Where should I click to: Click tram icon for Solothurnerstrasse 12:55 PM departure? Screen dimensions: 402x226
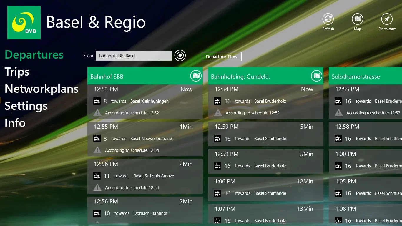pyautogui.click(x=338, y=101)
